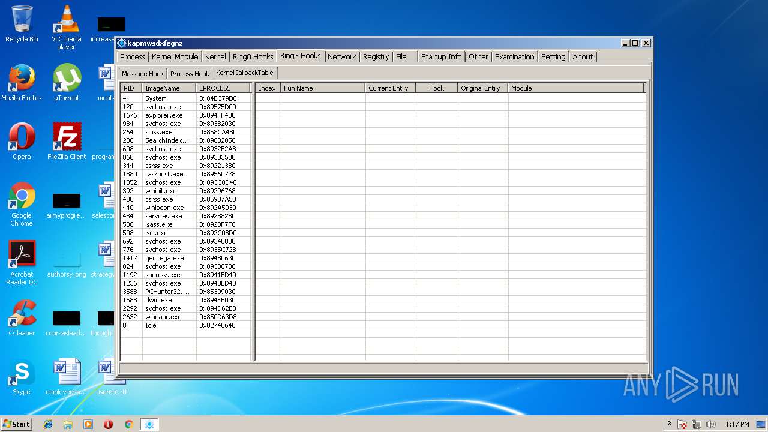Open the Ring0 Hooks tab
Screen dimensions: 768x432
tap(253, 56)
